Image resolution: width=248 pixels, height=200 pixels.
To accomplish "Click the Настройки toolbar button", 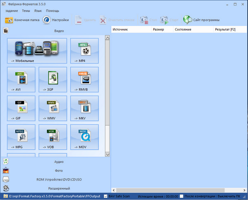I will click(x=56, y=20).
